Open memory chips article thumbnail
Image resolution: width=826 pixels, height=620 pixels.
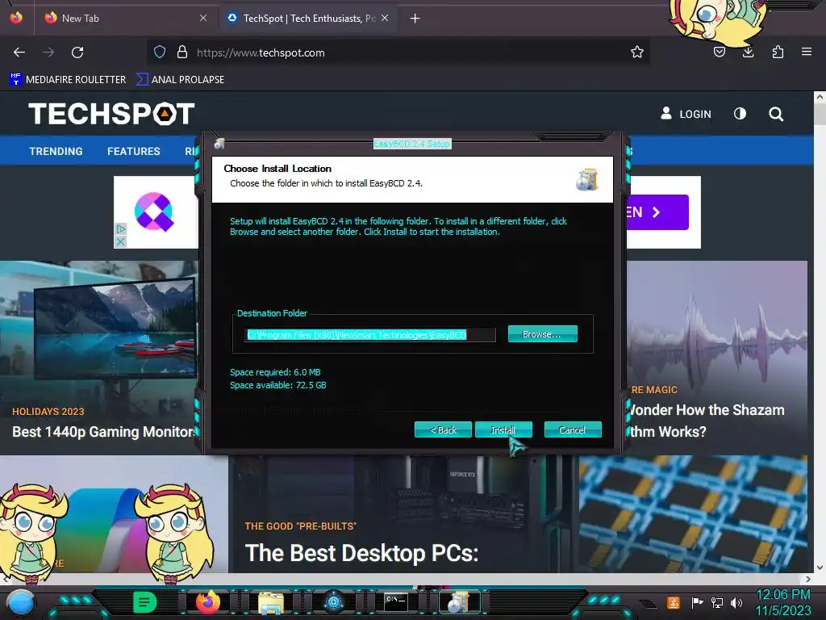pyautogui.click(x=693, y=514)
